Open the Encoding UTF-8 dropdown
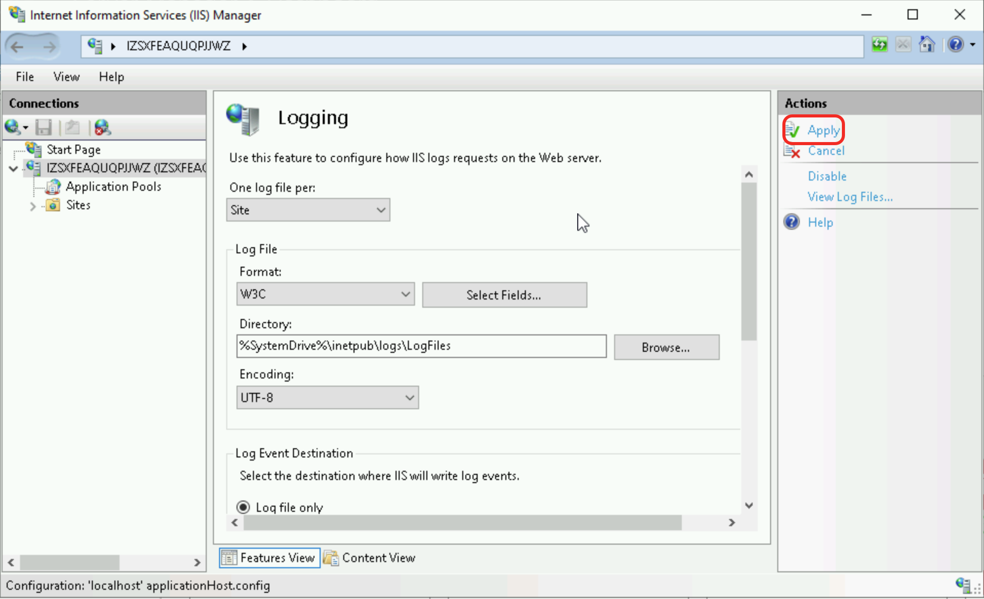984x599 pixels. coord(328,398)
